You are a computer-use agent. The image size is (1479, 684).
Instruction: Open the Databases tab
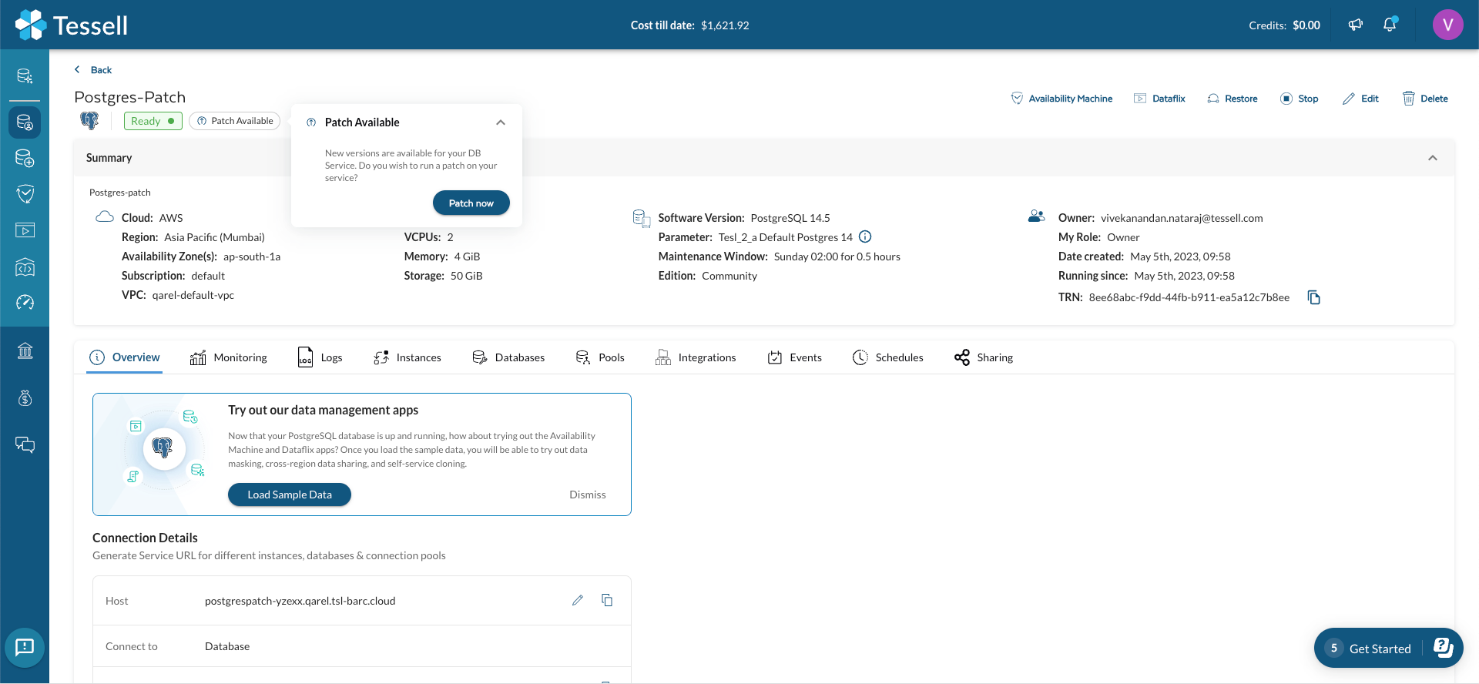[508, 357]
